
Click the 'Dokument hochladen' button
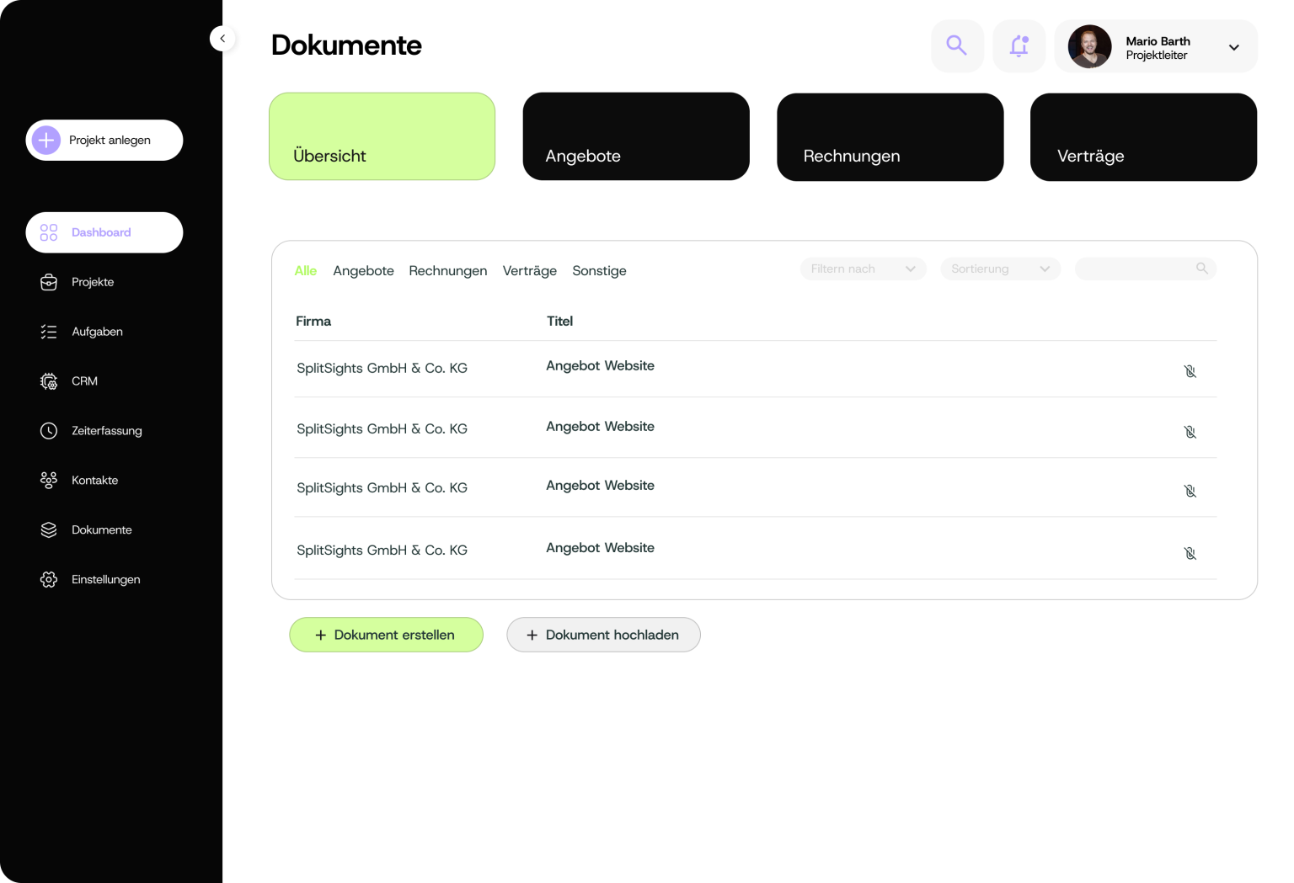point(603,635)
